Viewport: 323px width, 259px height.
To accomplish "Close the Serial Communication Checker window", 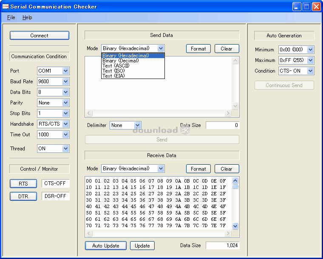I will click(x=316, y=7).
